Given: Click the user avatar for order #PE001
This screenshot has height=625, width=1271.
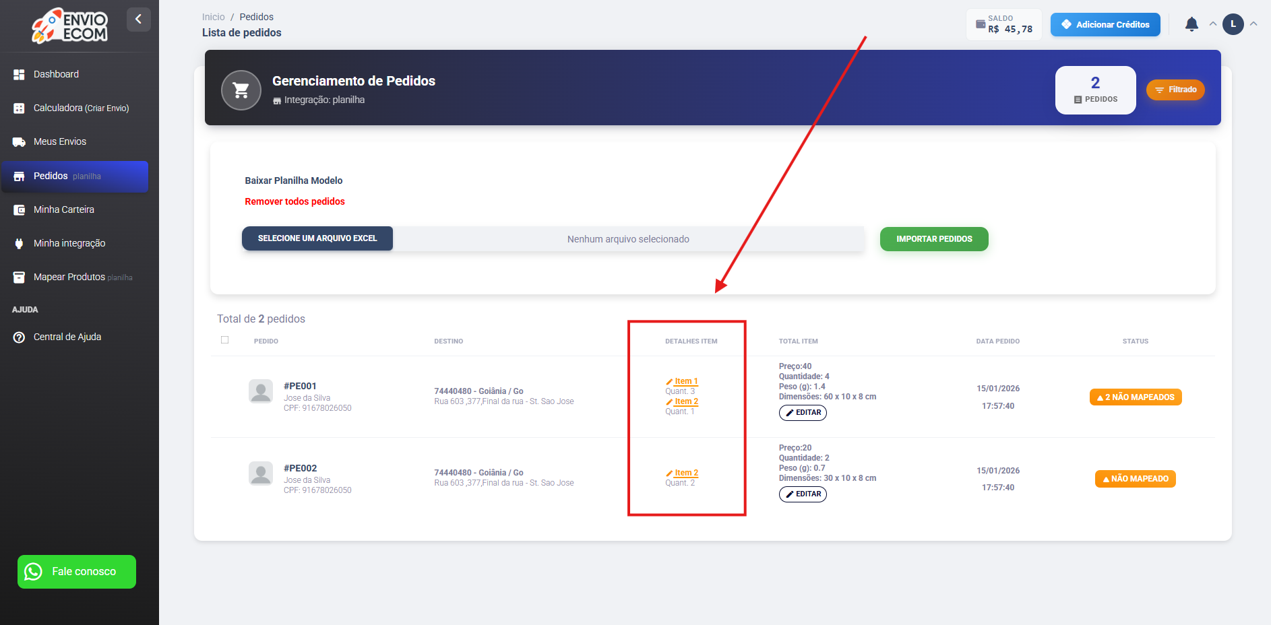Looking at the screenshot, I should (261, 391).
